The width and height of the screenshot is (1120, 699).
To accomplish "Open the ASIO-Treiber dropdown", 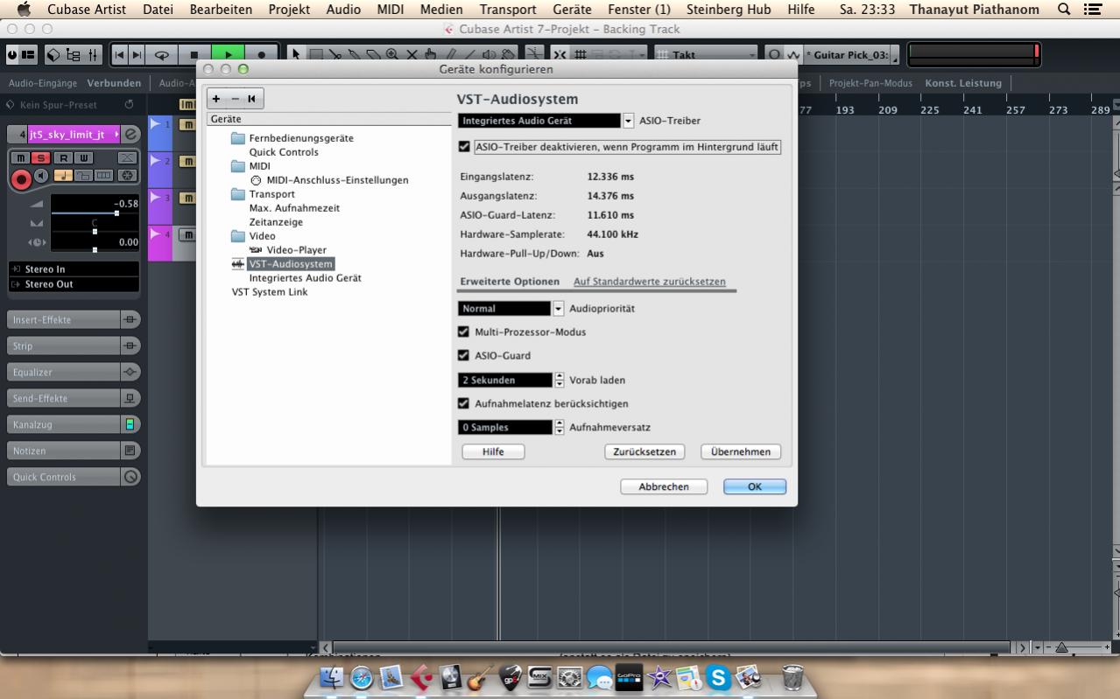I will [x=628, y=121].
